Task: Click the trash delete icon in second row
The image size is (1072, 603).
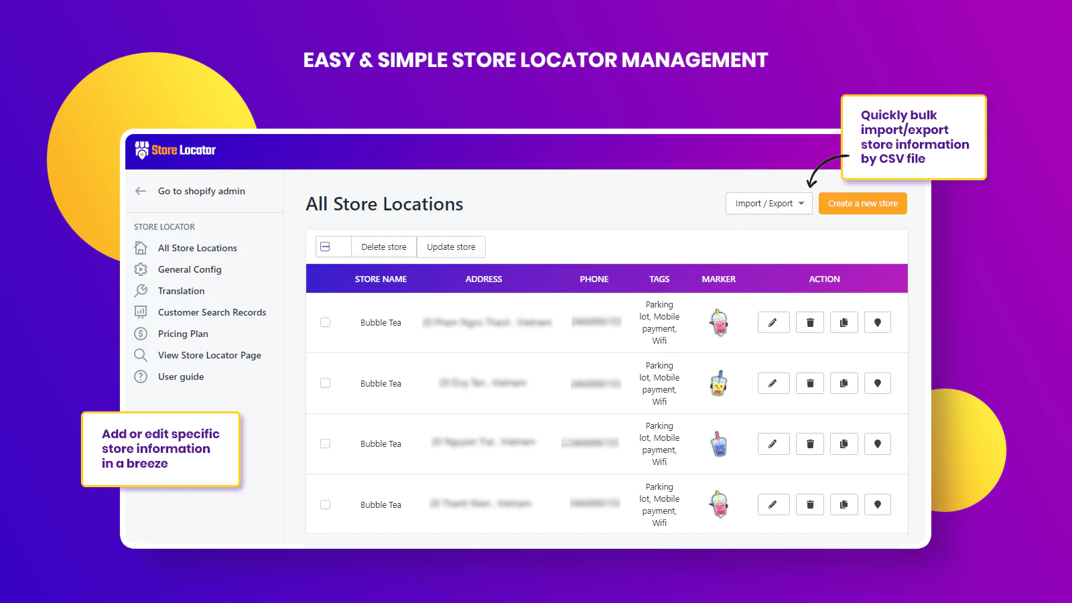Action: [809, 383]
